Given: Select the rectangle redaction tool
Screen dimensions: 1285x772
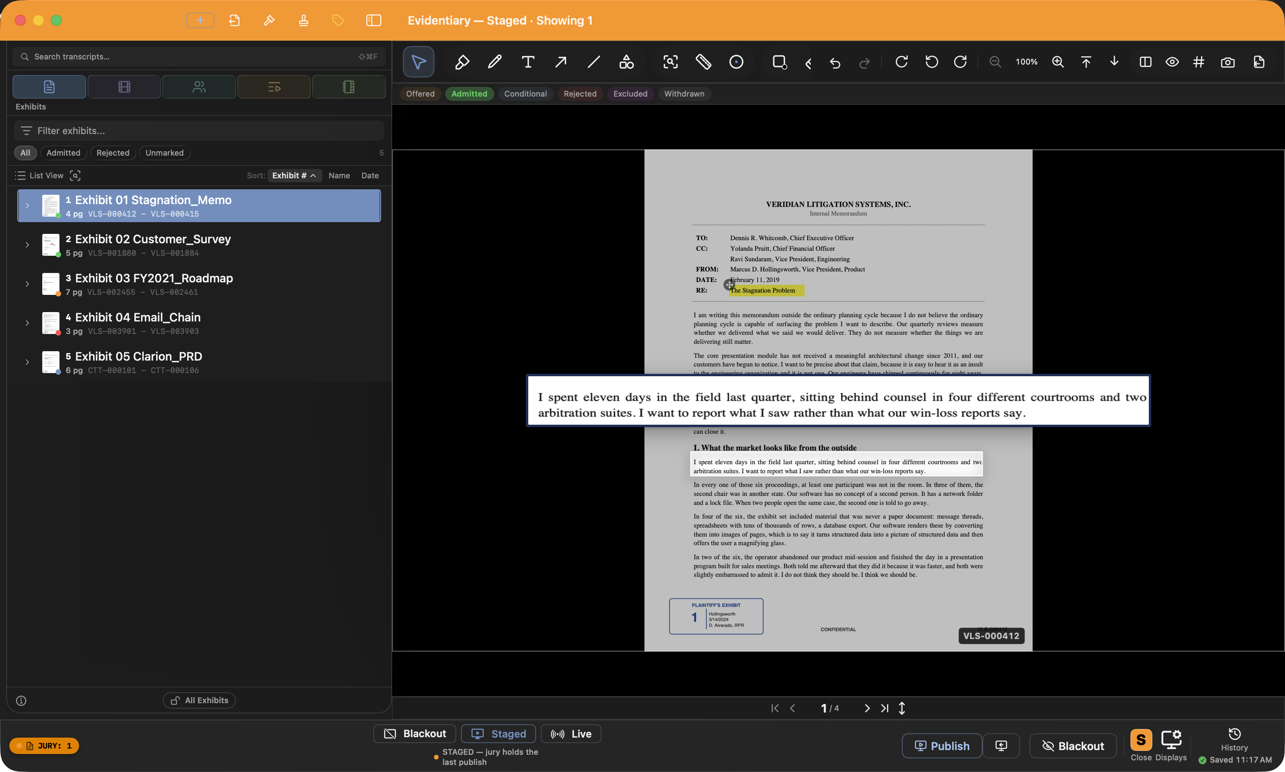Looking at the screenshot, I should [779, 62].
